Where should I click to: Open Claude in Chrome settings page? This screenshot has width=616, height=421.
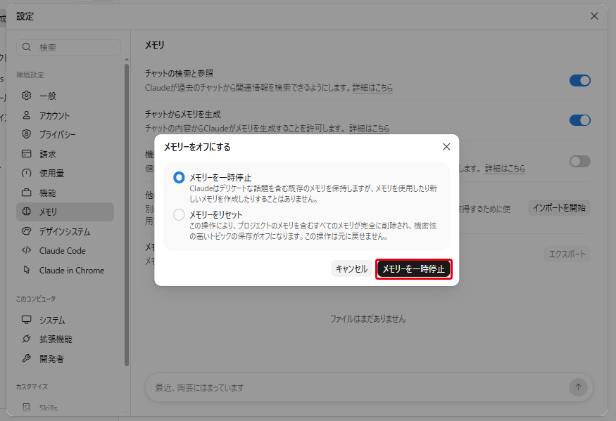pos(65,271)
